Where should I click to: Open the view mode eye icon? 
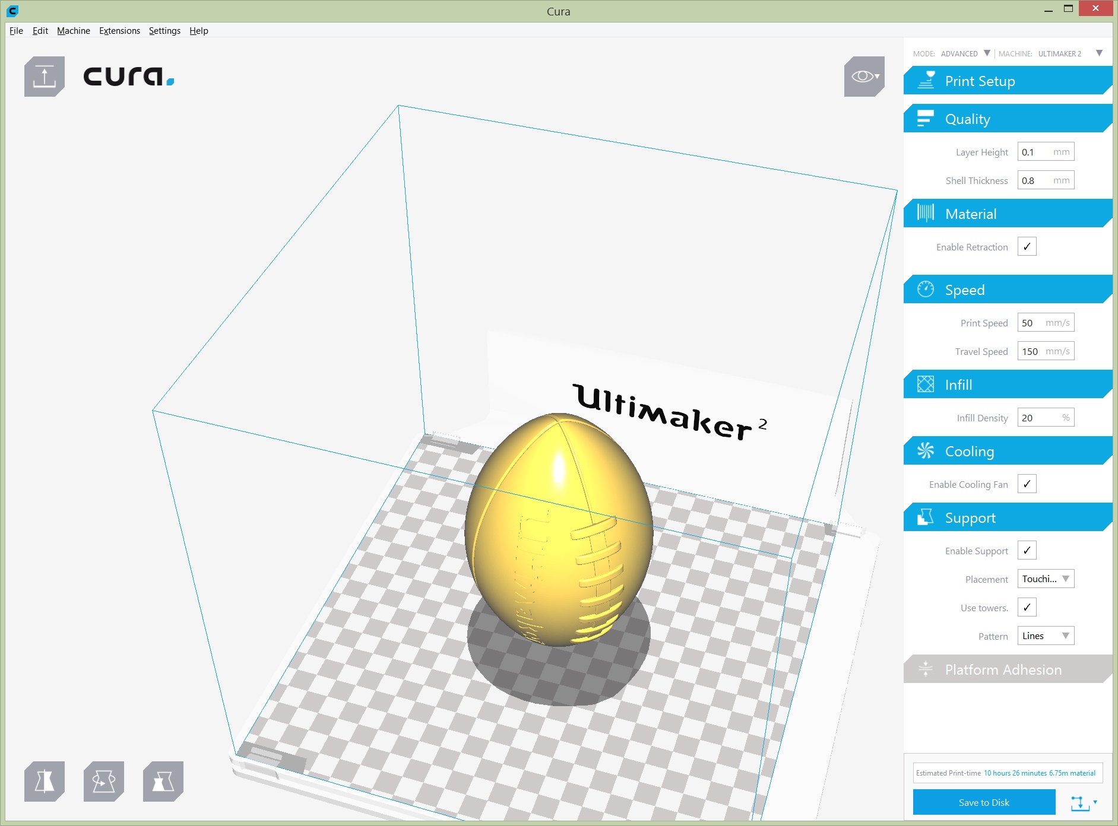click(864, 77)
